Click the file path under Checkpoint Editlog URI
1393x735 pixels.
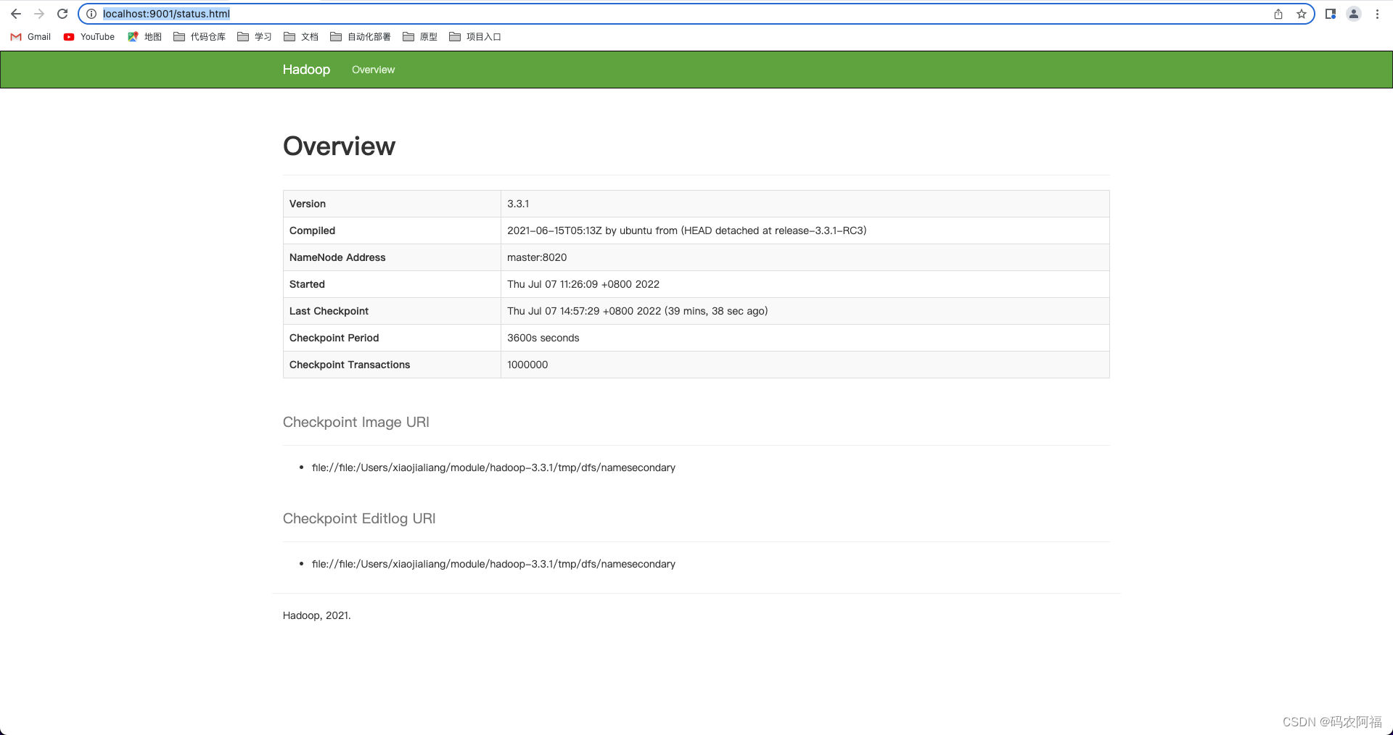pyautogui.click(x=493, y=564)
